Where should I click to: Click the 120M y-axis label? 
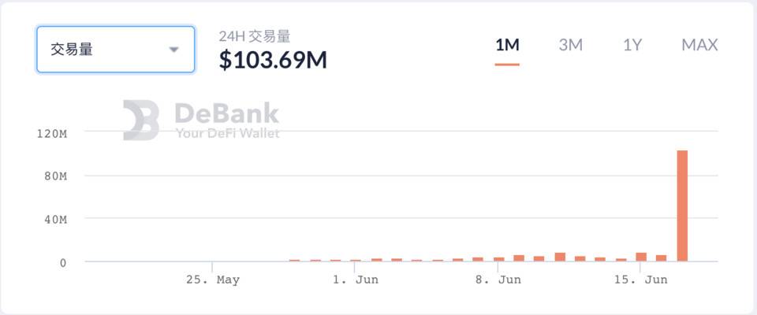[x=52, y=134]
